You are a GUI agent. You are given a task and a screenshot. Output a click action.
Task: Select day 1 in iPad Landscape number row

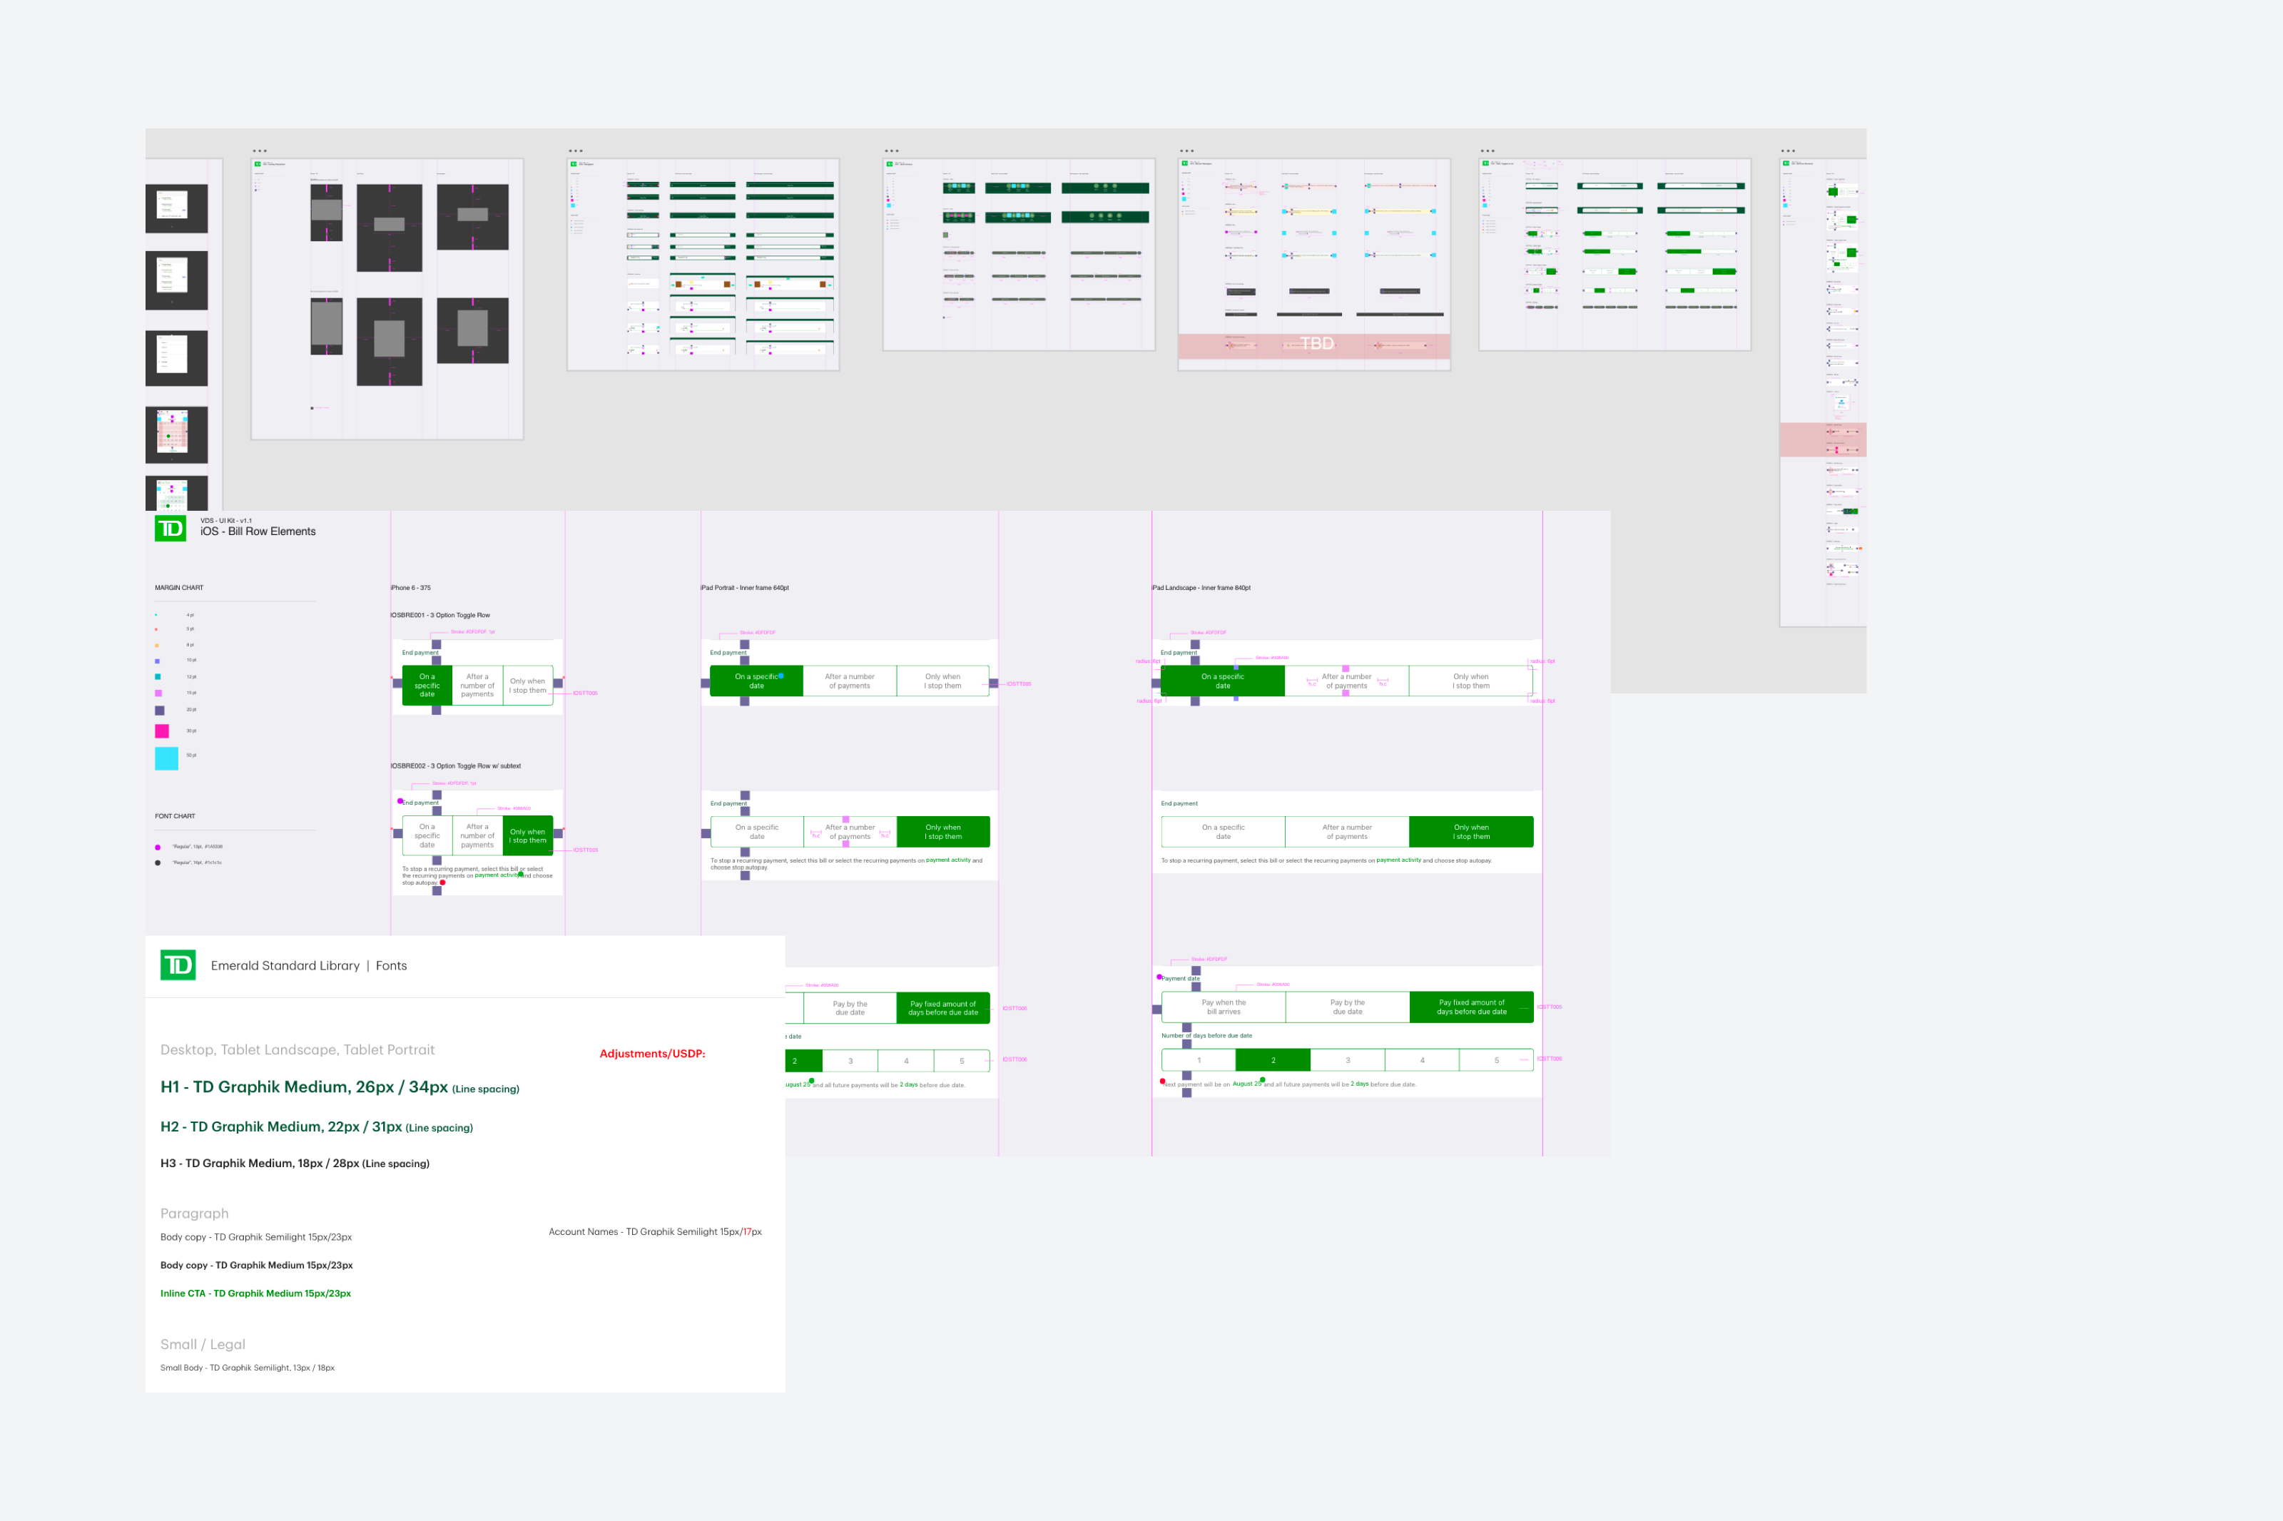(1199, 1060)
